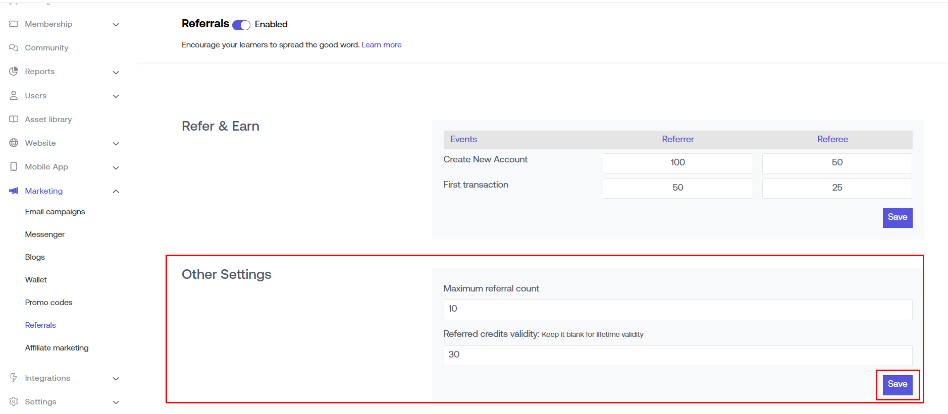Click the Asset library book icon
Viewport: 948px width, 414px height.
click(14, 119)
